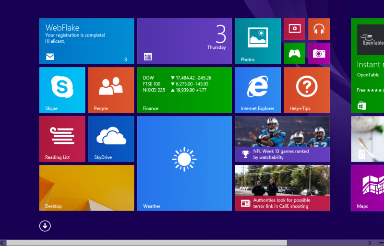Open the Help+Tips tile
This screenshot has height=246, width=384.
click(307, 90)
